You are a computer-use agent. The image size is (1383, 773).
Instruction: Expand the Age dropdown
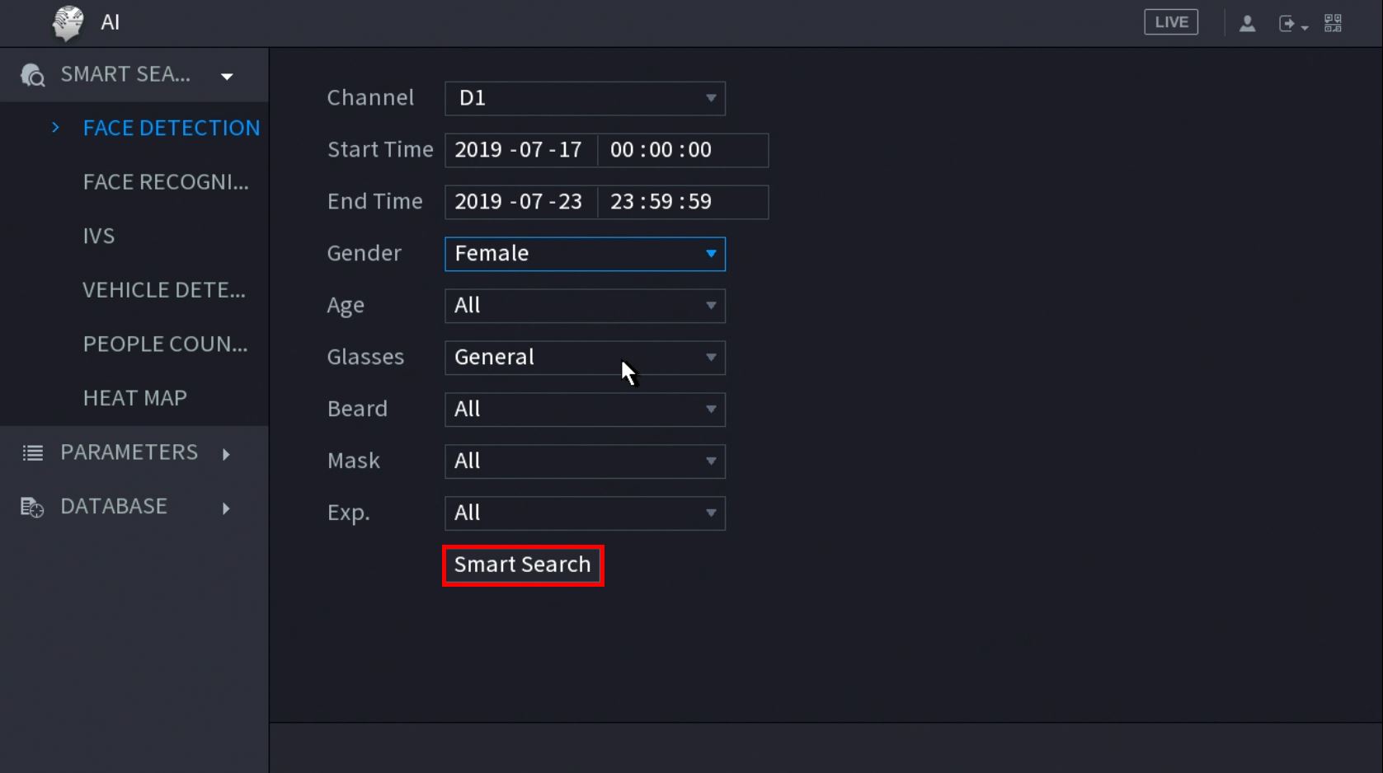tap(585, 306)
